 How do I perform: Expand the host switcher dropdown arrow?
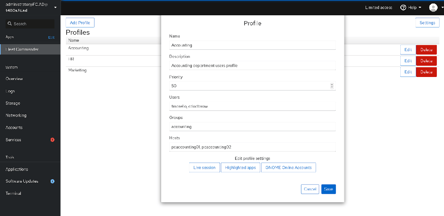click(55, 7)
